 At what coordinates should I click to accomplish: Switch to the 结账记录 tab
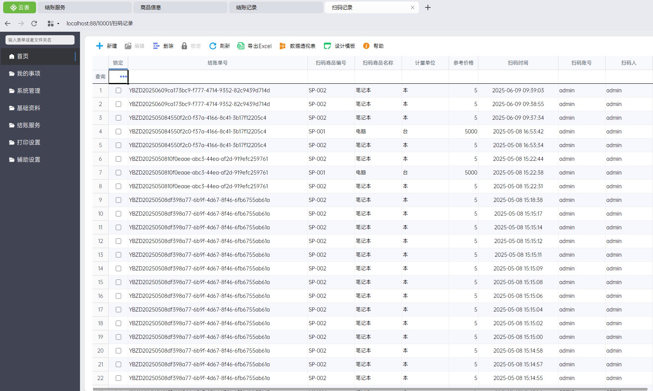[276, 7]
